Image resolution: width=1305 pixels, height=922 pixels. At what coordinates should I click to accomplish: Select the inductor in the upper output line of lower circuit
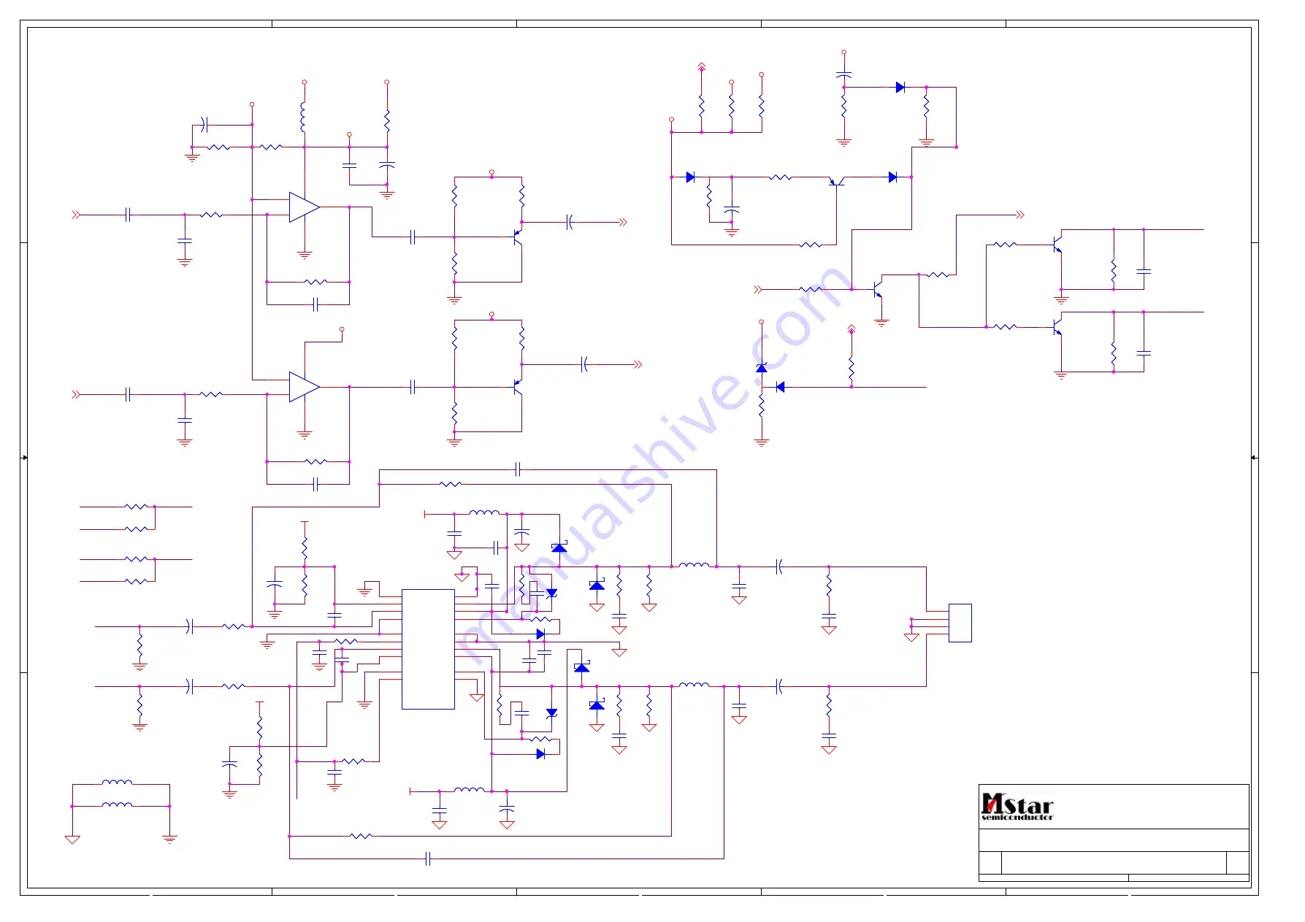[694, 564]
